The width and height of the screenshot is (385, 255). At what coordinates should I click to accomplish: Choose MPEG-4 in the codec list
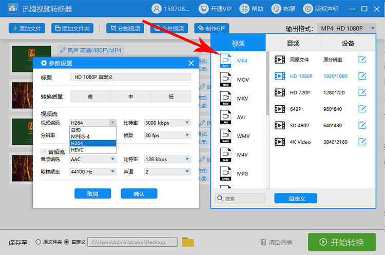click(x=93, y=136)
